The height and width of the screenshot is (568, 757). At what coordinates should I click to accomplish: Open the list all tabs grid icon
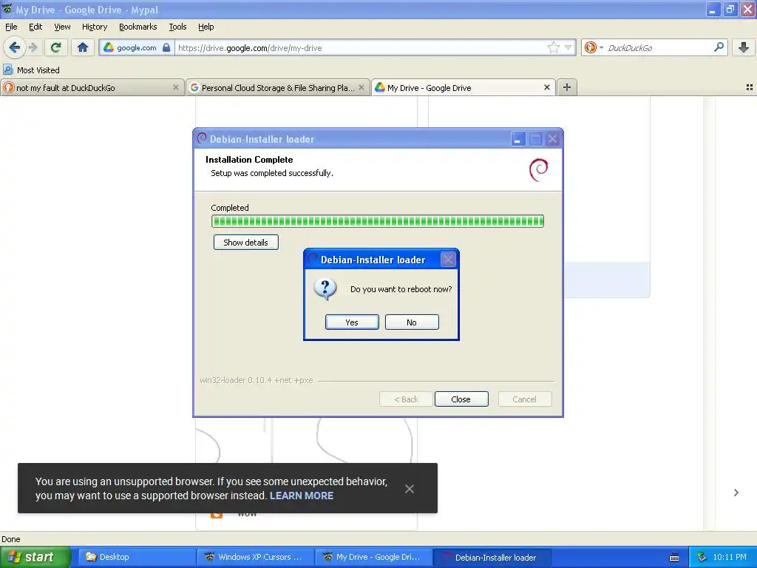click(x=750, y=87)
